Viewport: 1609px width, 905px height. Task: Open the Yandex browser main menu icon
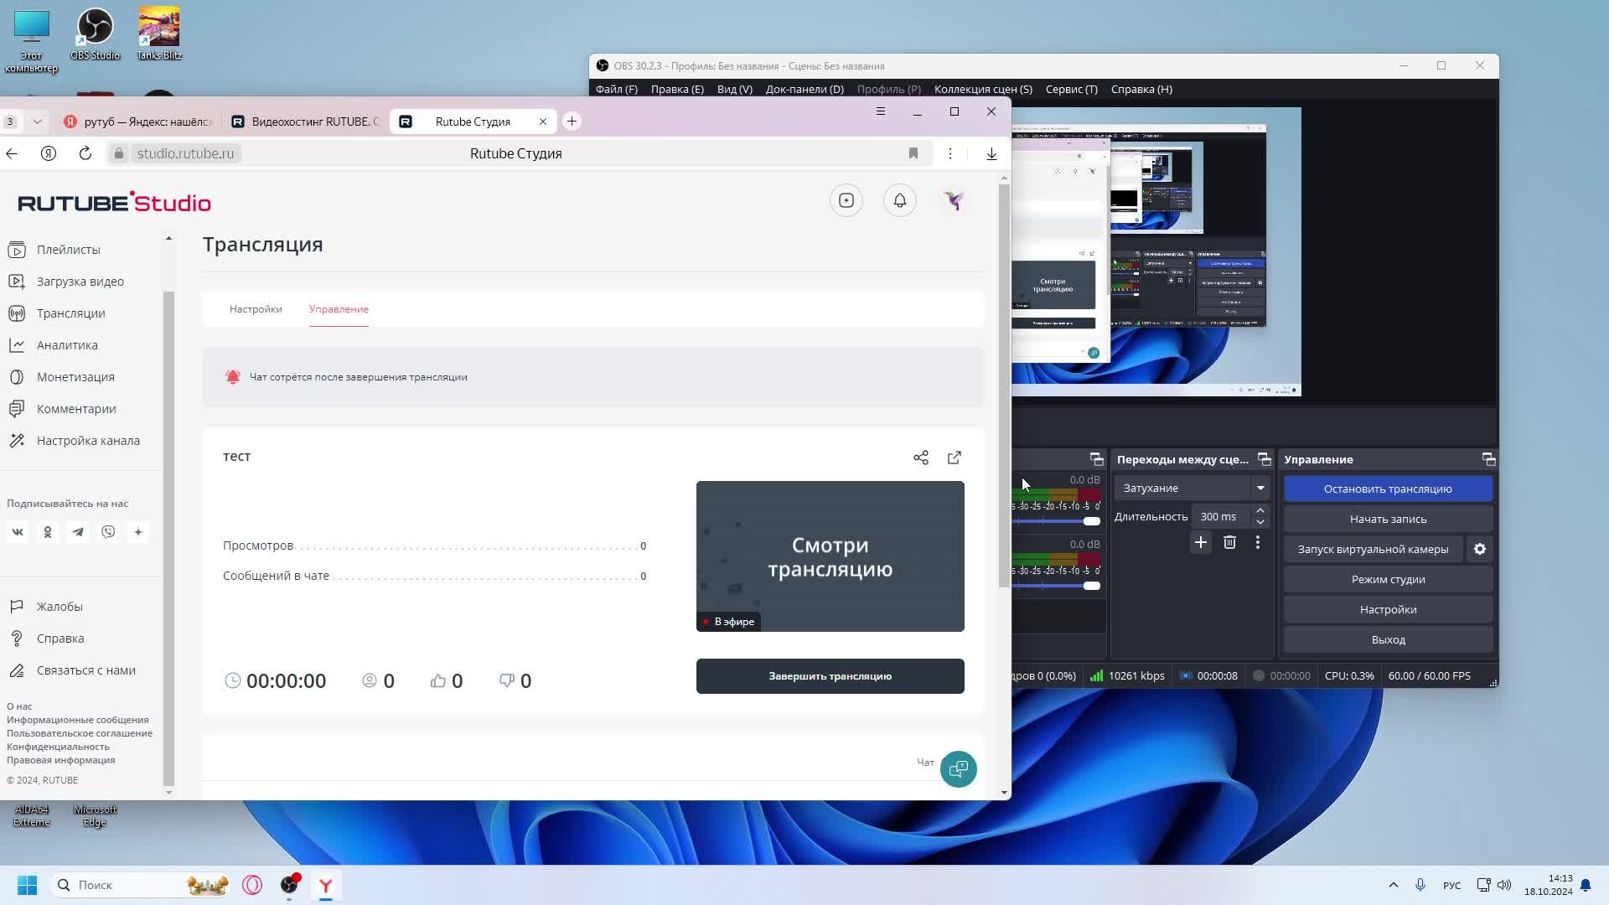[881, 111]
